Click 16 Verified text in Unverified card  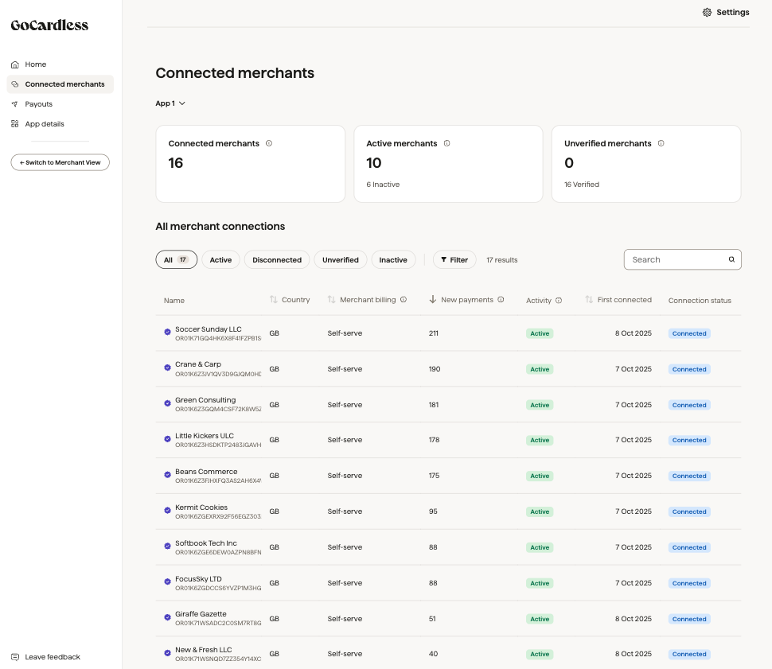[582, 184]
